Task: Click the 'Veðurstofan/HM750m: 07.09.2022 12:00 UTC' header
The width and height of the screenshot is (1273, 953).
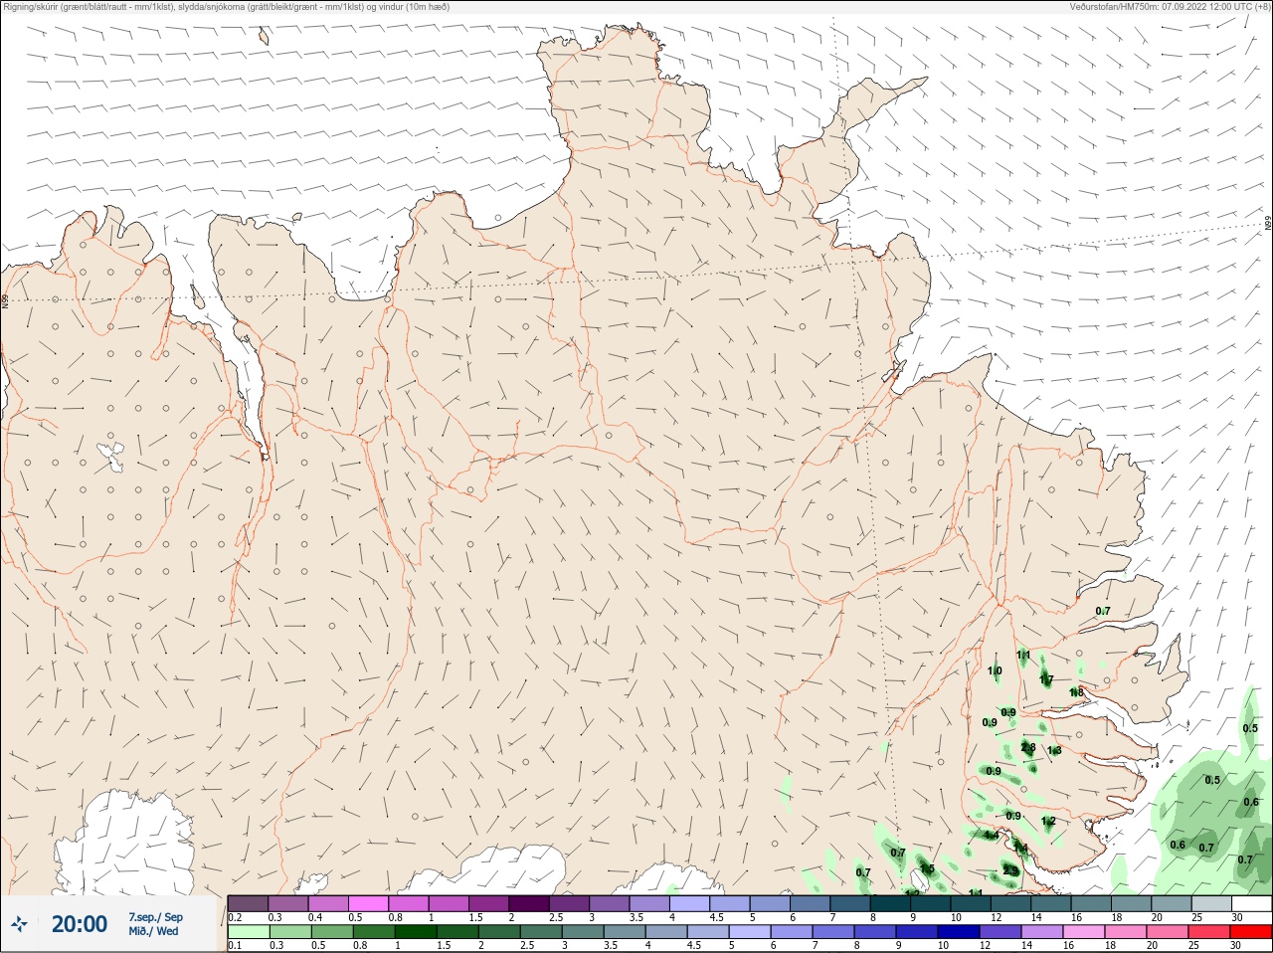Action: pos(1169,6)
